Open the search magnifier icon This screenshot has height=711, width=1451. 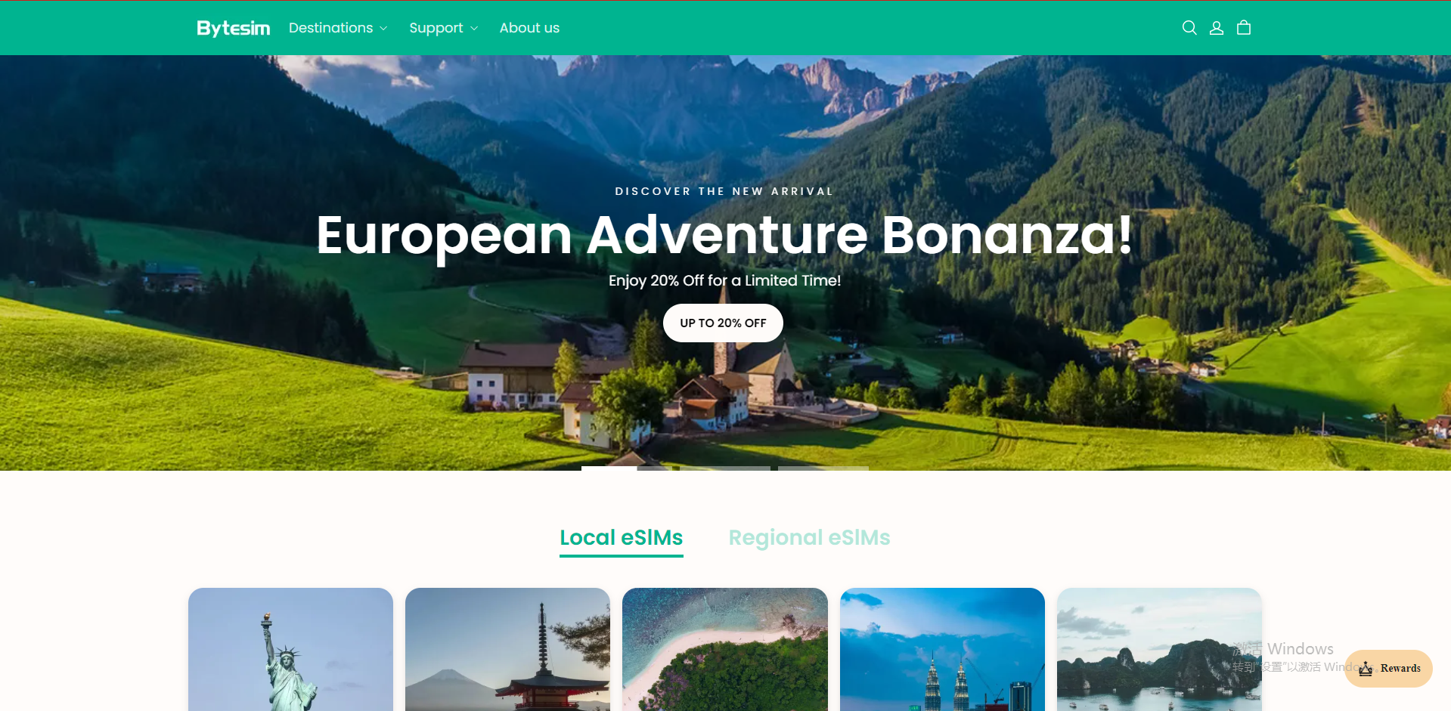(1189, 28)
